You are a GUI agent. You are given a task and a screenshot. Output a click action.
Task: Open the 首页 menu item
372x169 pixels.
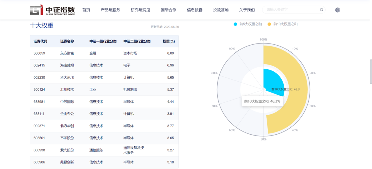86,10
